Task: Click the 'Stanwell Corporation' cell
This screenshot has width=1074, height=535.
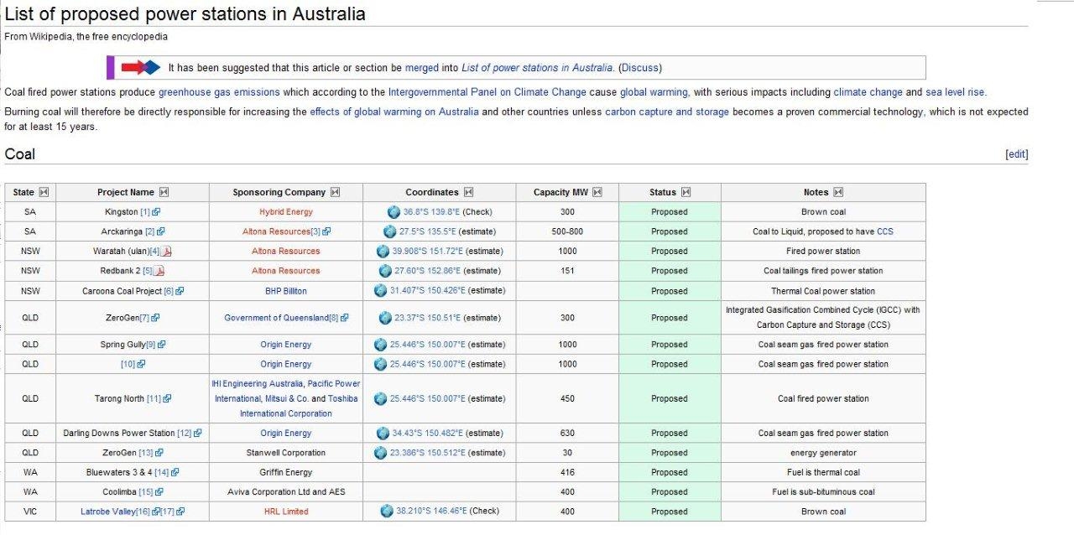Action: click(x=286, y=453)
